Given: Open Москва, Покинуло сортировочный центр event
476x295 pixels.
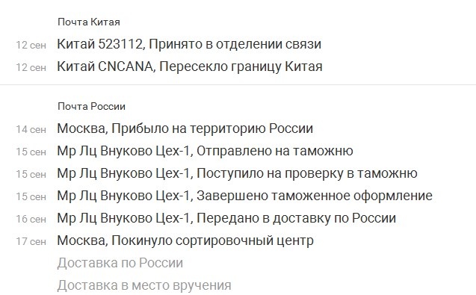Looking at the screenshot, I should [185, 241].
